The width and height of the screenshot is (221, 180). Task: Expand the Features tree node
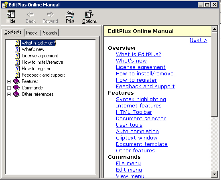pos(9,81)
